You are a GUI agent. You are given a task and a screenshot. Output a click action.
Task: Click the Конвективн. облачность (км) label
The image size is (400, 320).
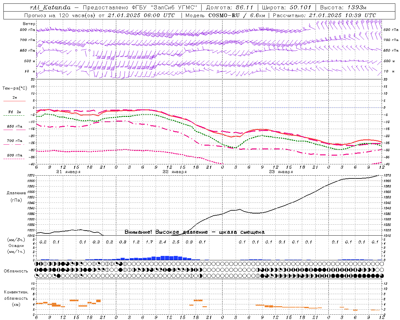[x=16, y=298]
